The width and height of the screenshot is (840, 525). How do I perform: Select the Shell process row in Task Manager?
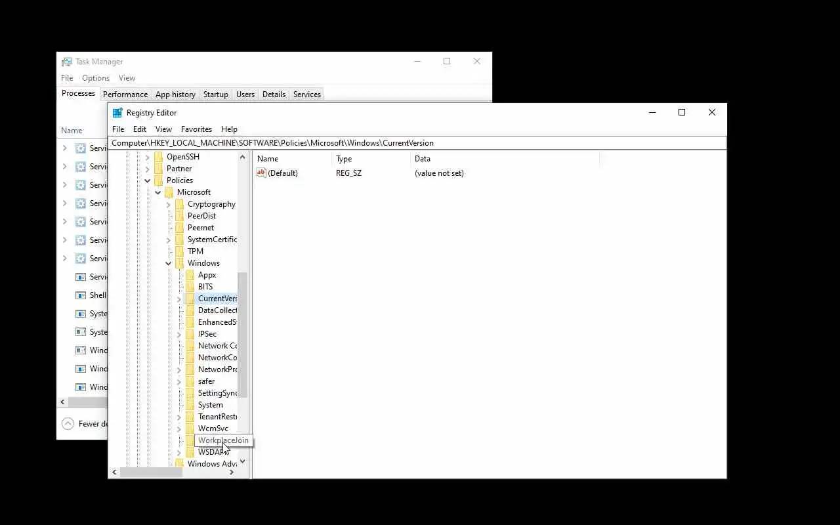[x=82, y=295]
